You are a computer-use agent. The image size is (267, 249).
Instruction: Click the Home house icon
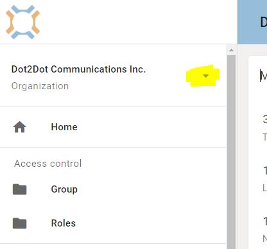coord(19,127)
